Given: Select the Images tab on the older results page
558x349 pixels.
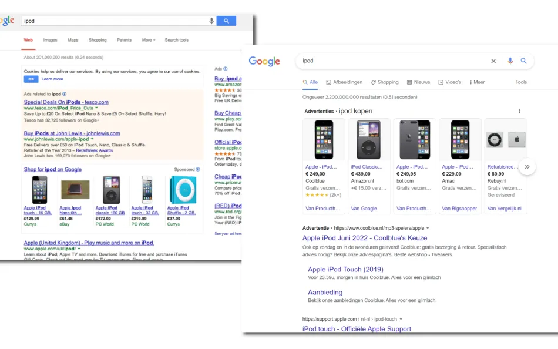Looking at the screenshot, I should coord(50,40).
